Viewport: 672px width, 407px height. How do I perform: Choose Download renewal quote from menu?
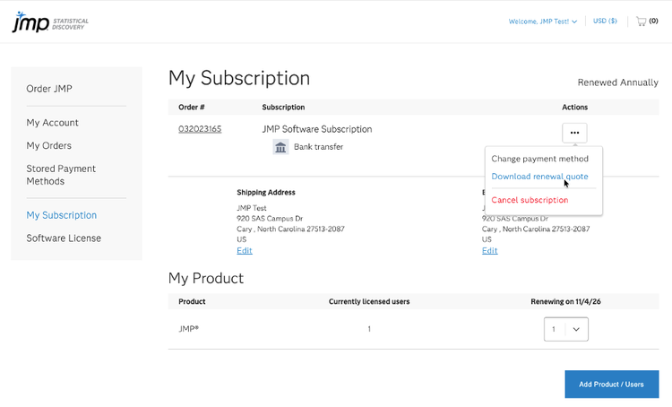pos(539,177)
